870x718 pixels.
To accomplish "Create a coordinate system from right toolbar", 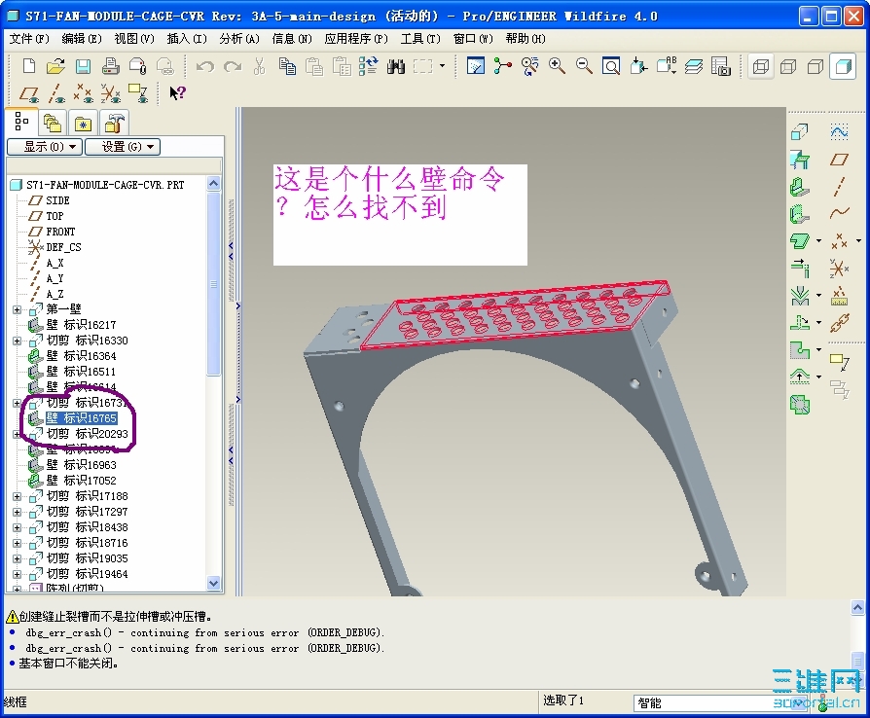I will pos(840,268).
